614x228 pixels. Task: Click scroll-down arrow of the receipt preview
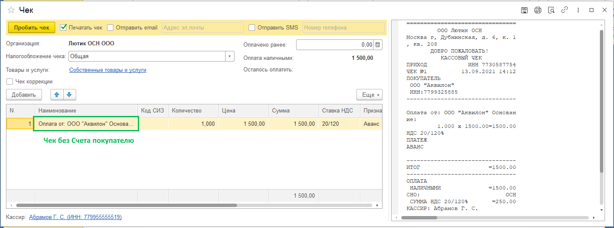click(602, 210)
